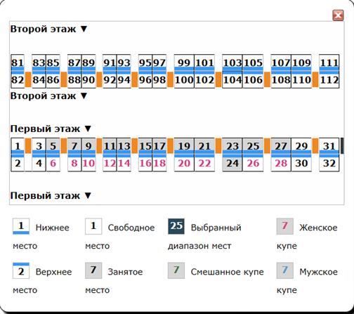
Task: Select free upper seat 32
Action: [329, 163]
